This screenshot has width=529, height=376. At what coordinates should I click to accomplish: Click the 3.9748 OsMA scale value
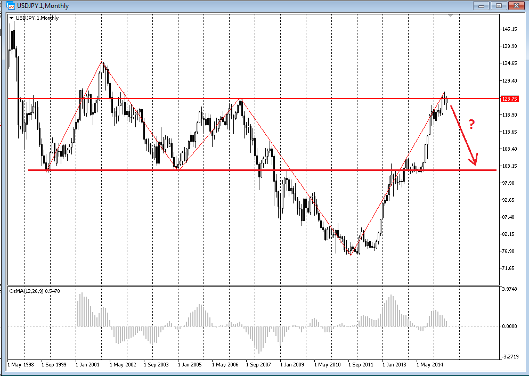point(509,289)
